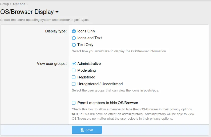Image resolution: width=211 pixels, height=137 pixels.
Task: Uncheck the Administrative user group checkbox
Action: point(74,64)
